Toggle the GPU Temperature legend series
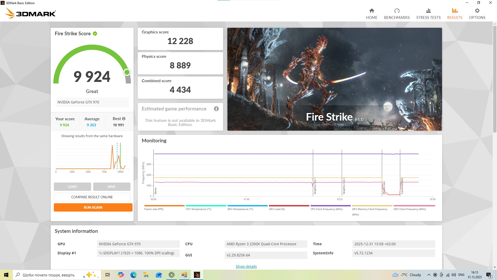This screenshot has height=280, width=497. (240, 209)
